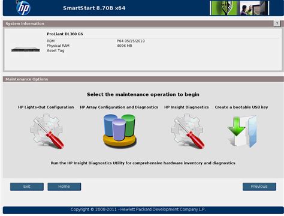The width and height of the screenshot is (284, 216).
Task: Click the ROM label
Action: (51, 41)
